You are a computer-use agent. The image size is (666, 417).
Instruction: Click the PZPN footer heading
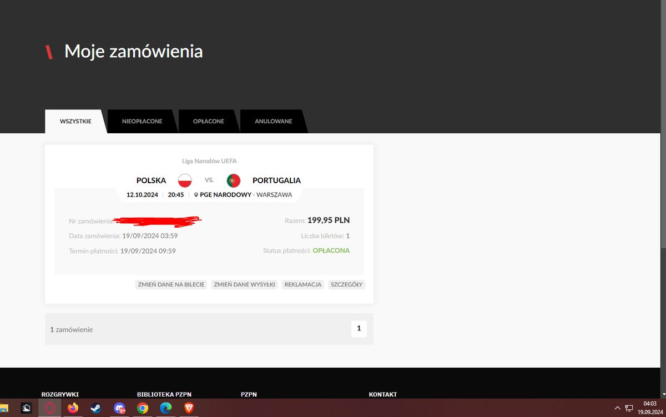[x=249, y=394]
